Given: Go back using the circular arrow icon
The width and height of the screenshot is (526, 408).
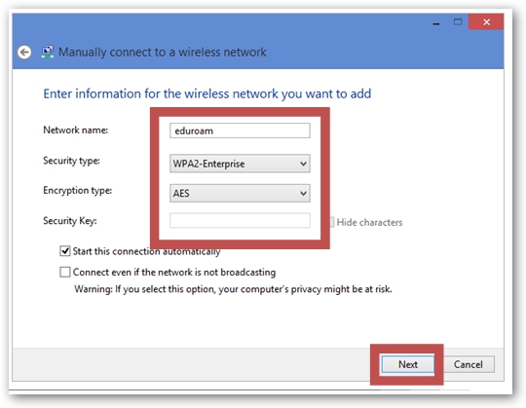Looking at the screenshot, I should point(24,53).
